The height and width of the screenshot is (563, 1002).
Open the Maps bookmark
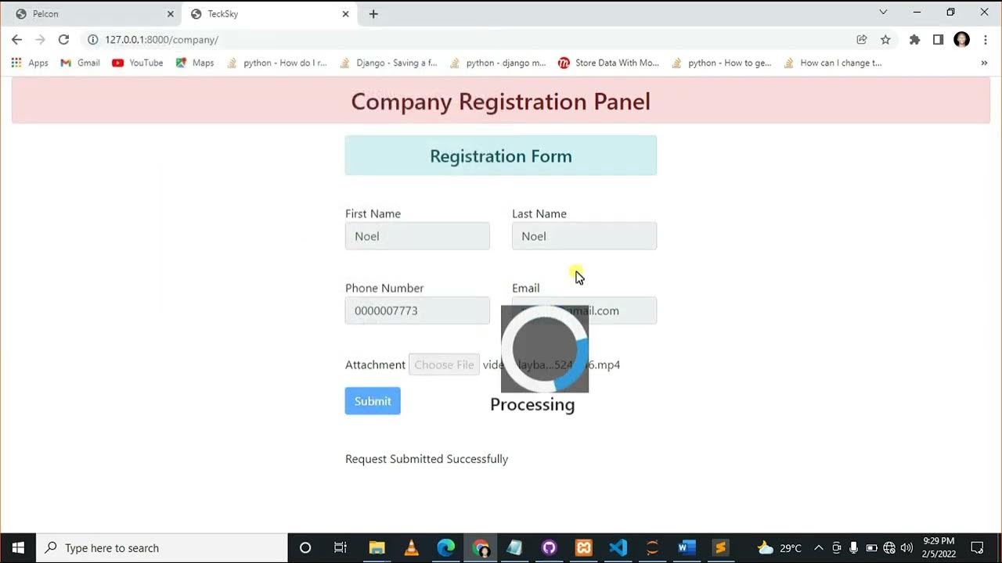coord(195,63)
